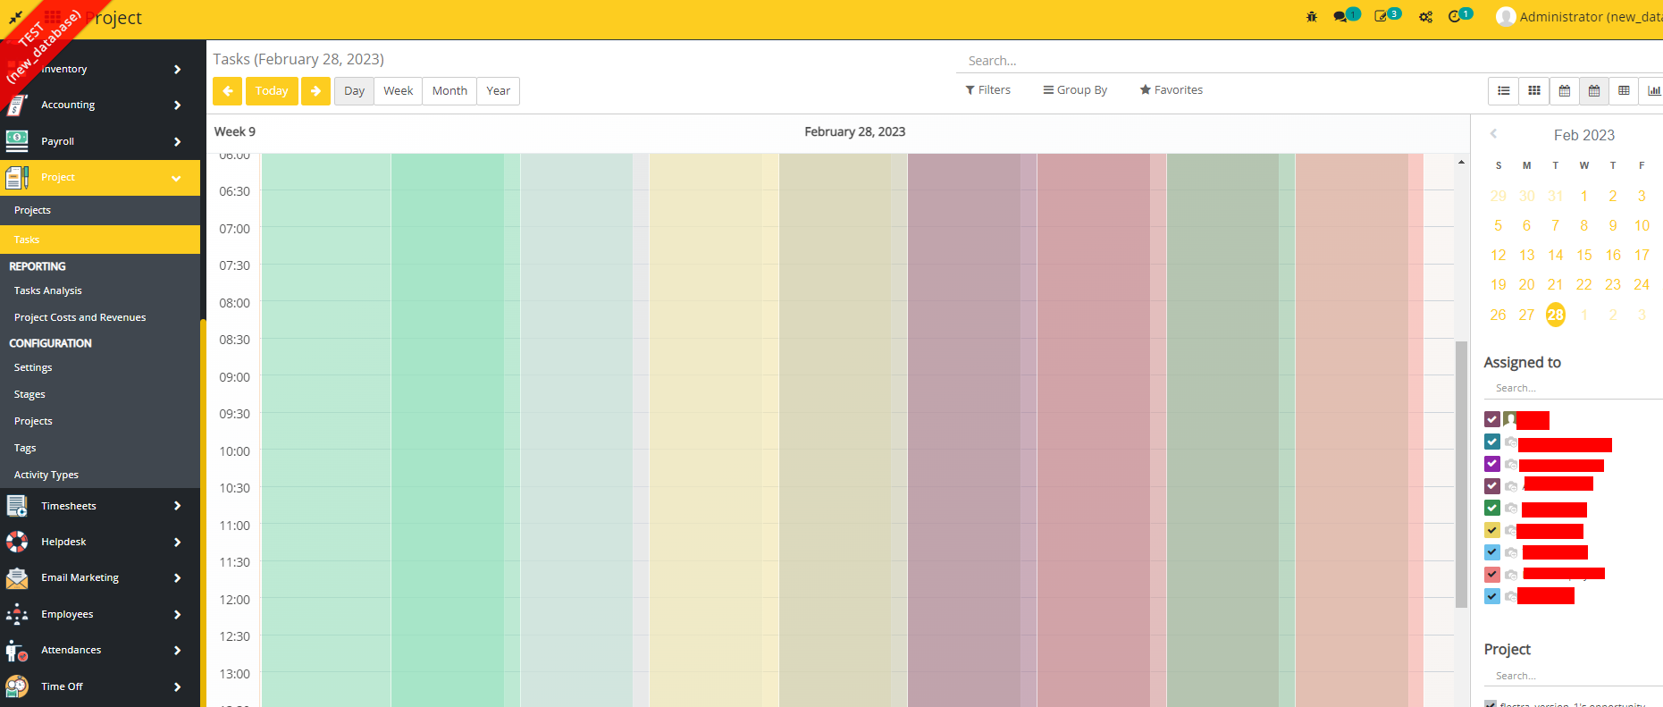The width and height of the screenshot is (1663, 707).
Task: Toggle the maroon checkbox beside the user photo
Action: pyautogui.click(x=1492, y=419)
